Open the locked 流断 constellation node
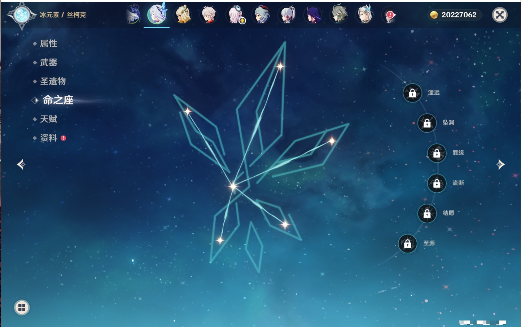Image resolution: width=521 pixels, height=327 pixels. point(437,184)
